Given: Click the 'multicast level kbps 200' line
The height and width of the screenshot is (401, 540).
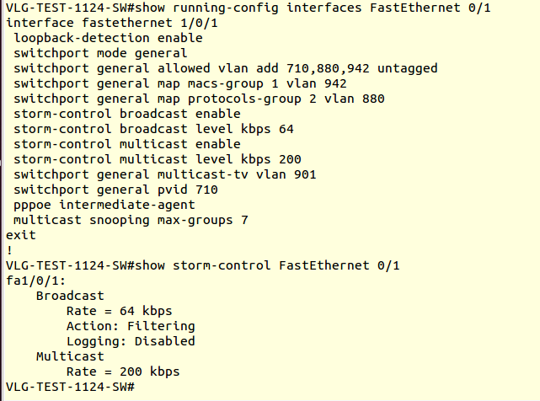Looking at the screenshot, I should (158, 159).
